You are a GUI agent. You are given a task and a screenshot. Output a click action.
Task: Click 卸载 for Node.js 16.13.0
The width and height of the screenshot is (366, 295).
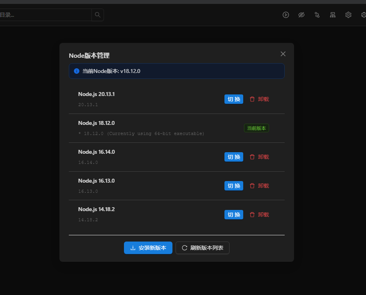click(x=260, y=186)
